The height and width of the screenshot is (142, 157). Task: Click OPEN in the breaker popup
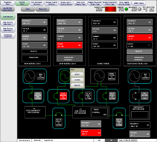click(x=77, y=75)
